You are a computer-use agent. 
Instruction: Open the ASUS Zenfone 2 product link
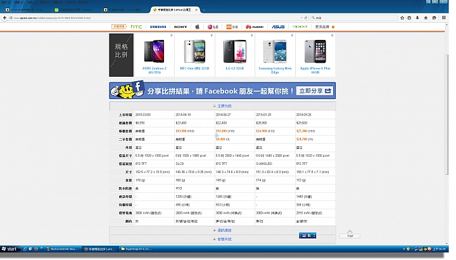pyautogui.click(x=154, y=70)
